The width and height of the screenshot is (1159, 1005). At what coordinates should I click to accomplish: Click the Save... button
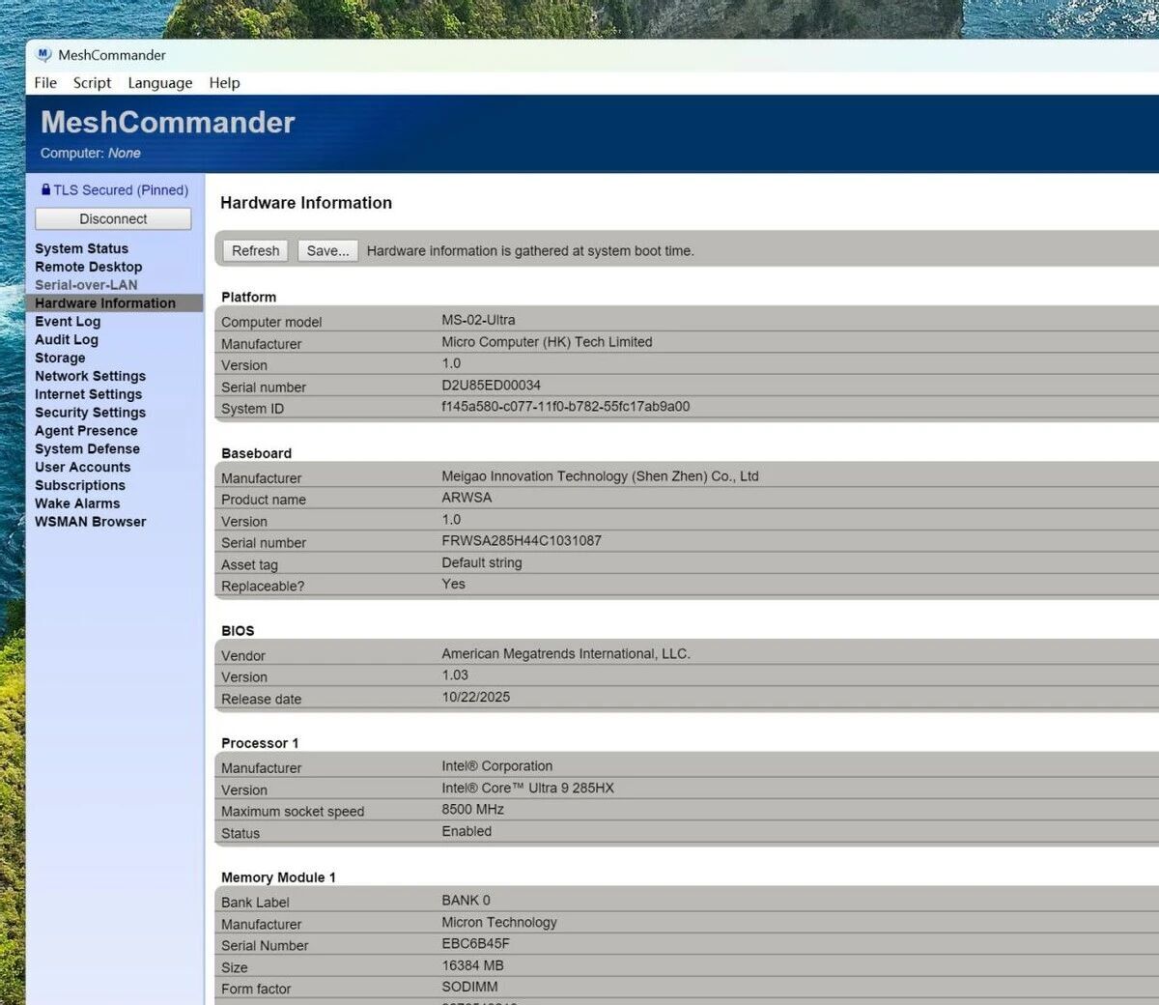(327, 250)
